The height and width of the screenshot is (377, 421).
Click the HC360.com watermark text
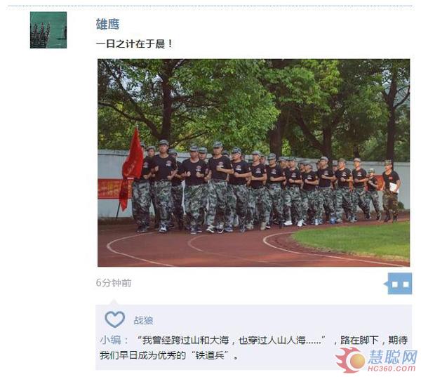tap(392, 368)
